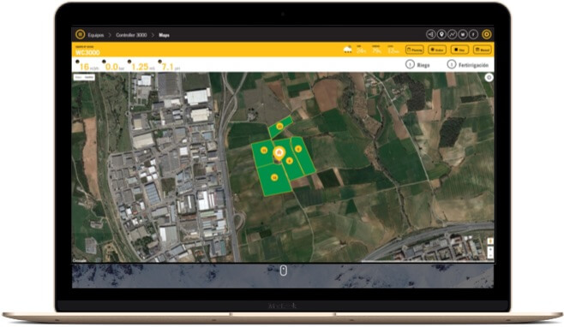The image size is (564, 327).
Task: Click the location pin icon in header
Action: [441, 34]
